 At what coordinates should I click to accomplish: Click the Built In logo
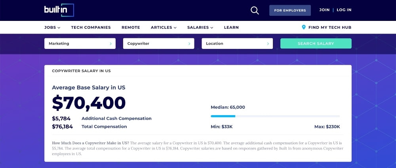coord(59,10)
